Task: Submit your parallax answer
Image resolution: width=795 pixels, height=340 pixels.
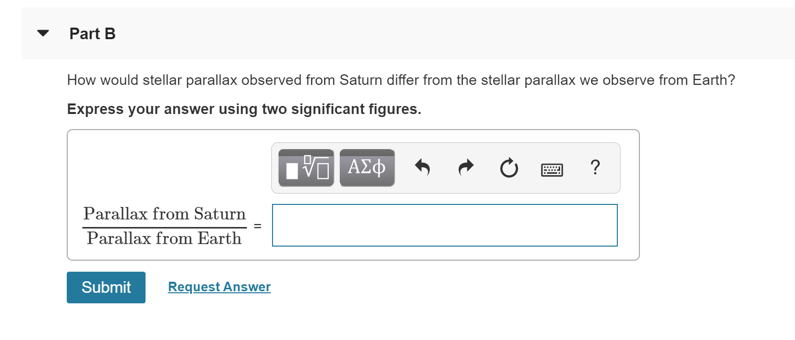Action: pyautogui.click(x=105, y=287)
